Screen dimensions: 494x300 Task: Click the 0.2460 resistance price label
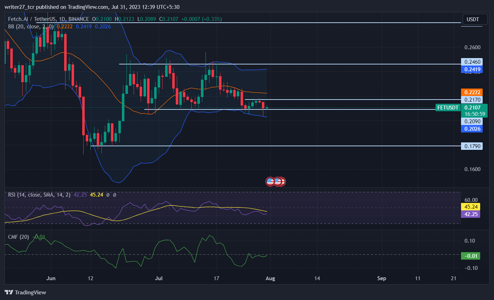pos(472,62)
